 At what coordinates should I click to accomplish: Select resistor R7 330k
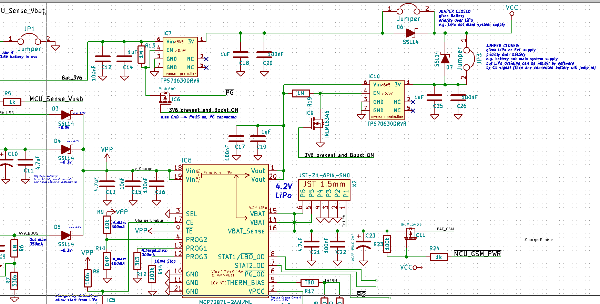[x=14, y=280]
